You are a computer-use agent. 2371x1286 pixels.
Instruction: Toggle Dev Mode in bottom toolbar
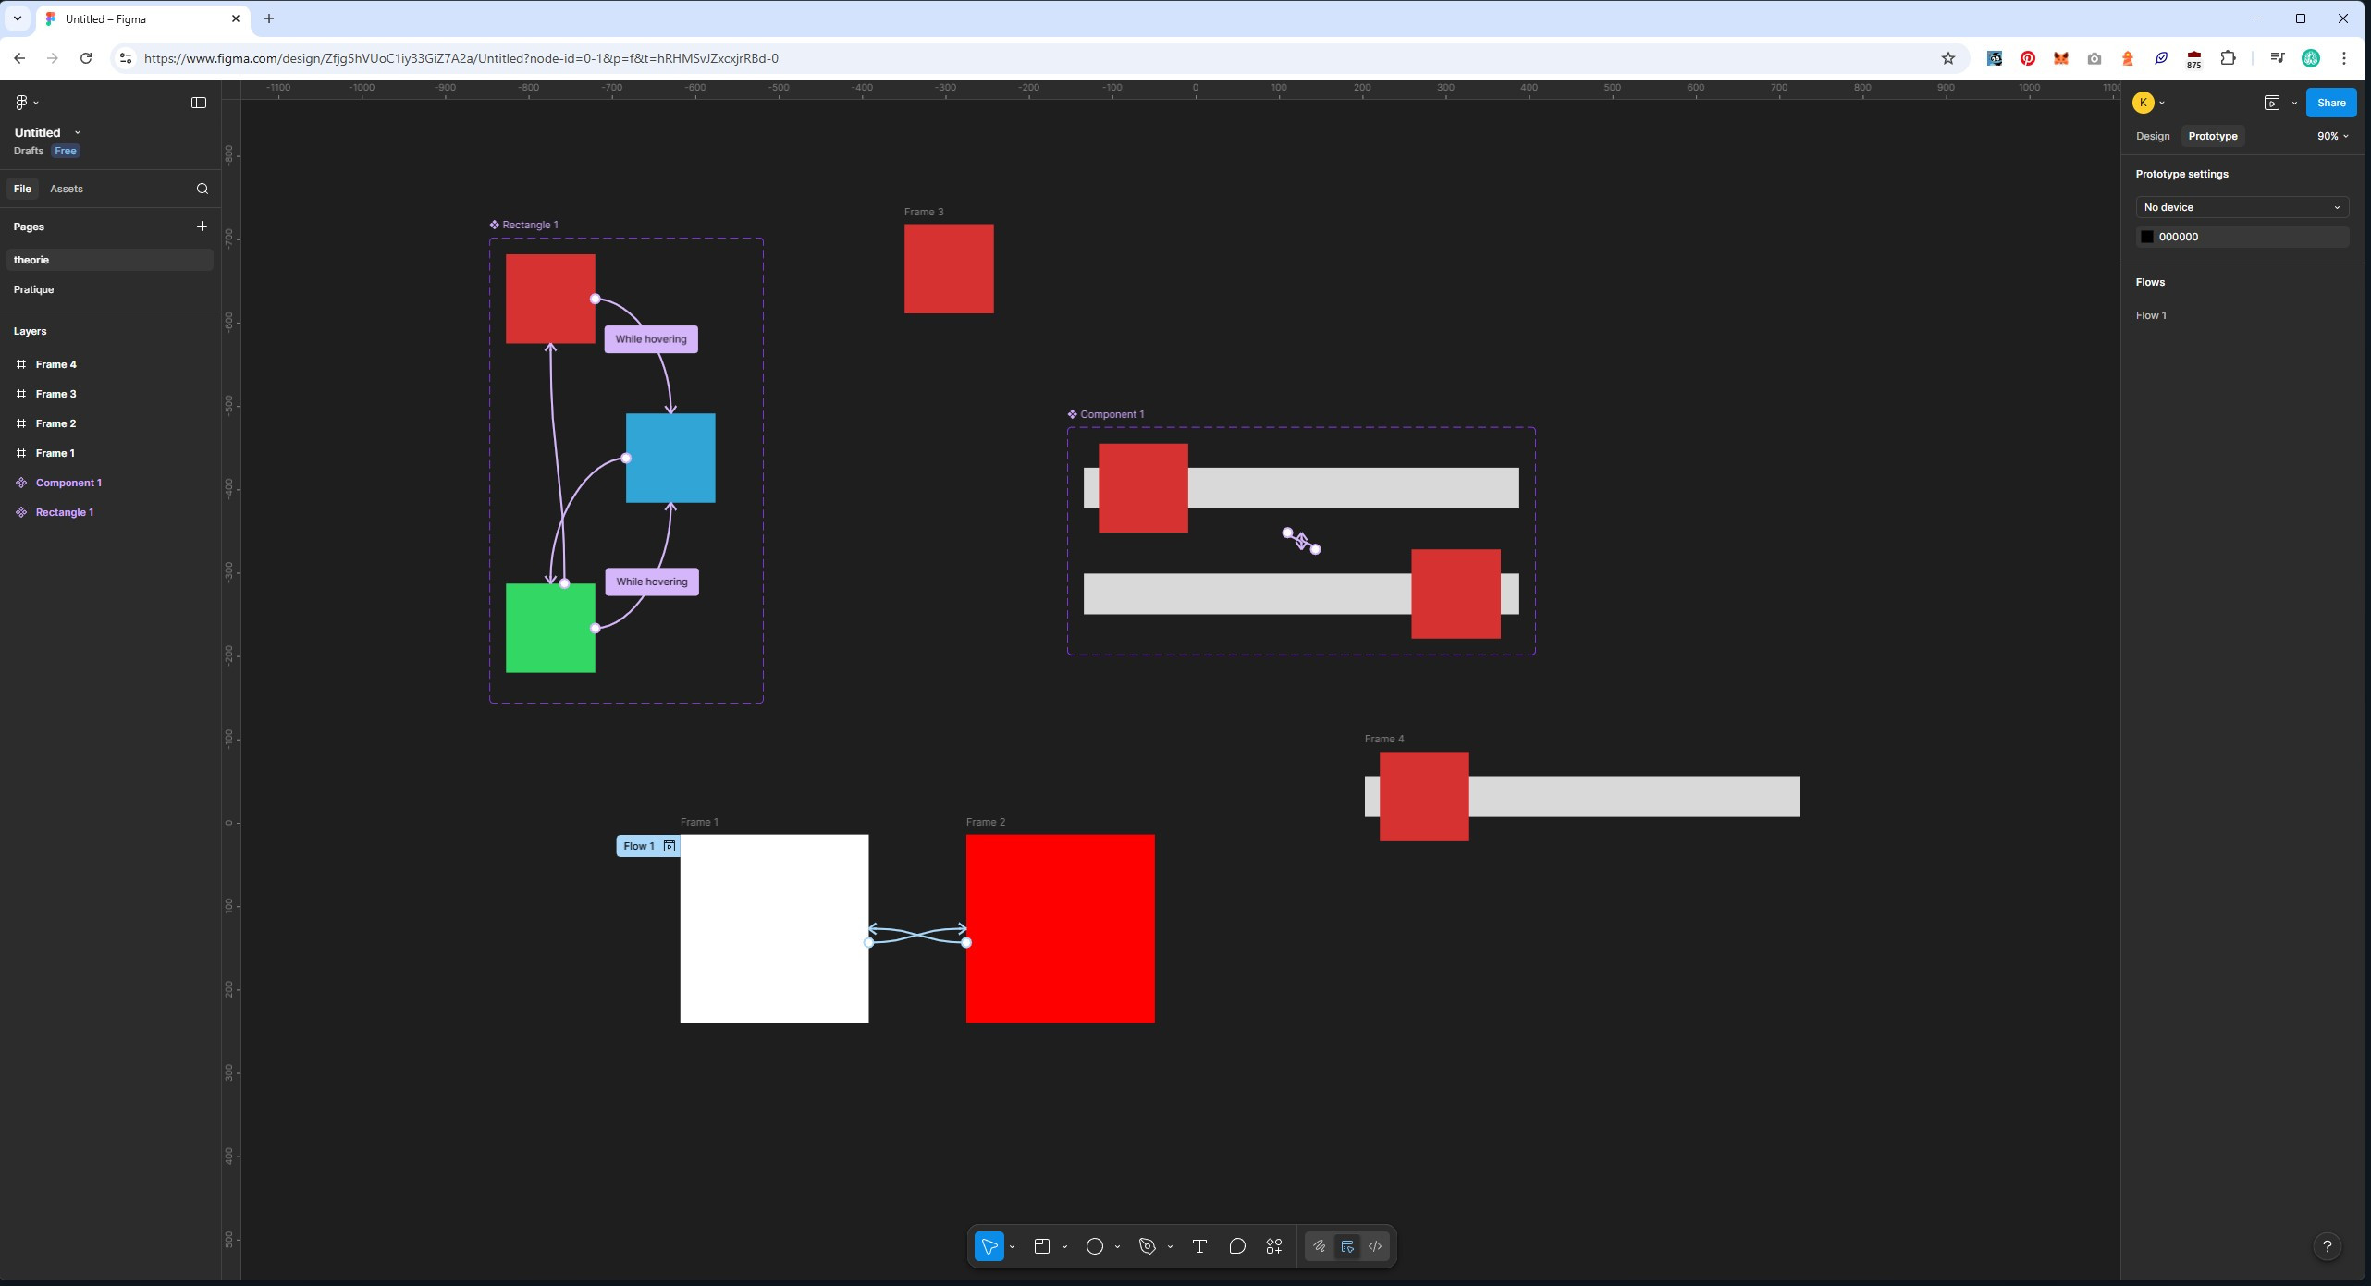1375,1246
